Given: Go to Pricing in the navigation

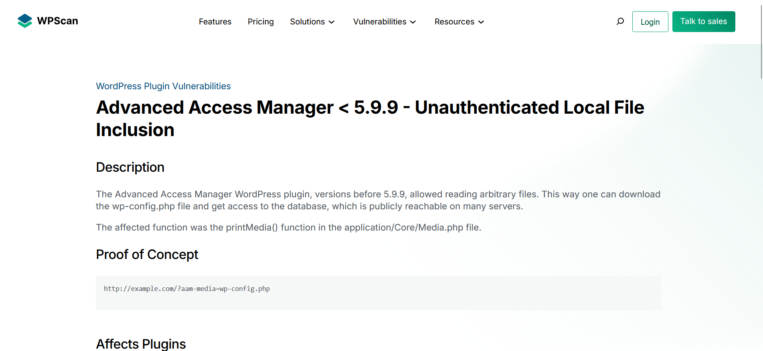Looking at the screenshot, I should pos(261,22).
